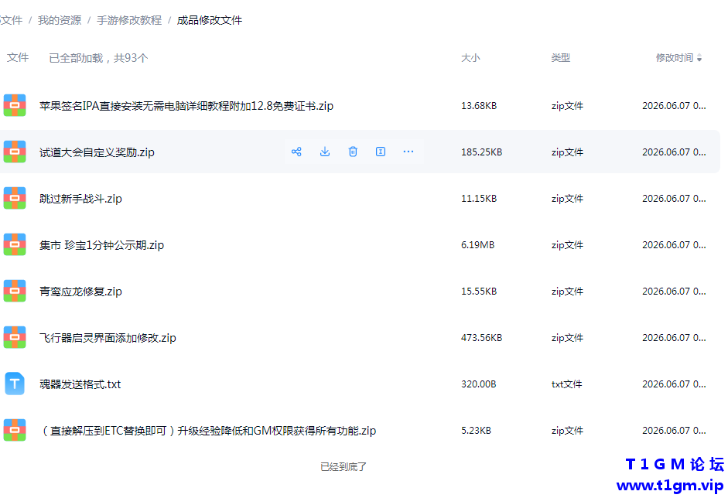Click zip icon of 升级经验降低和GM权限 file
728x498 pixels.
coord(15,430)
